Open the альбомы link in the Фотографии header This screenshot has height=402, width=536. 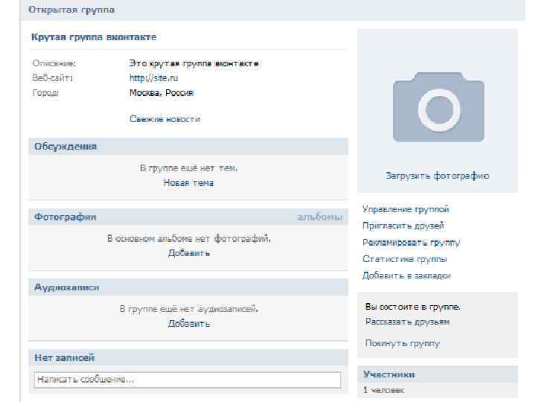[x=319, y=217]
